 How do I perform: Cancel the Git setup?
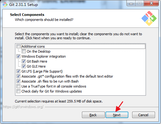tap(143, 115)
